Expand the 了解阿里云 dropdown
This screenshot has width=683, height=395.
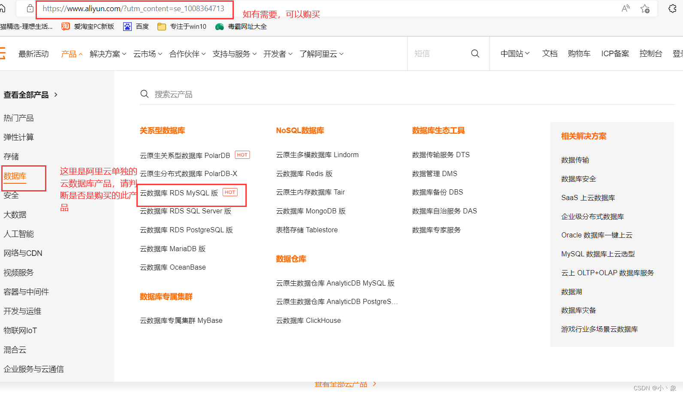(321, 54)
